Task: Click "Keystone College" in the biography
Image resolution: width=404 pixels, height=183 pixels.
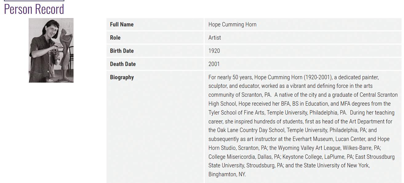Action: point(302,157)
